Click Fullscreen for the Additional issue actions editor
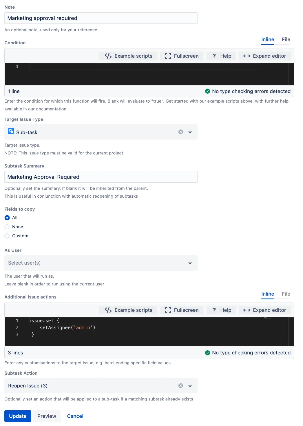The width and height of the screenshot is (303, 426). [182, 310]
